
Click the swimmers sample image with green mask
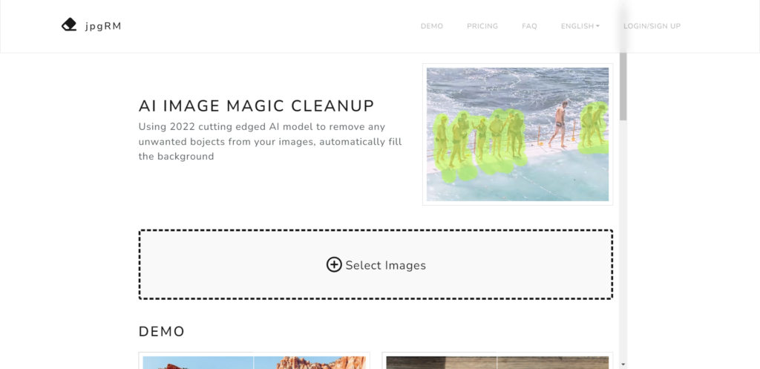517,134
